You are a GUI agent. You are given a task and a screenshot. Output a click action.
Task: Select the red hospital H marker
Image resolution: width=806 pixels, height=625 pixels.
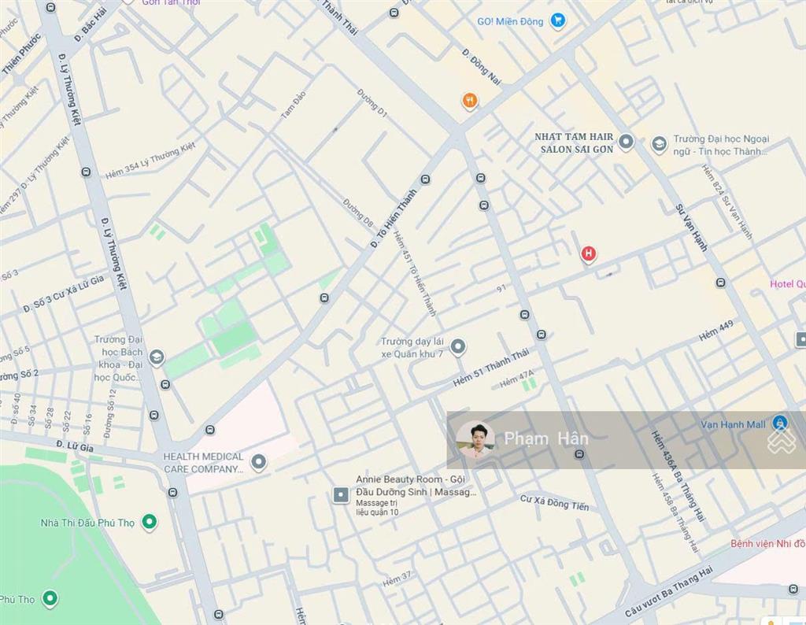click(587, 253)
